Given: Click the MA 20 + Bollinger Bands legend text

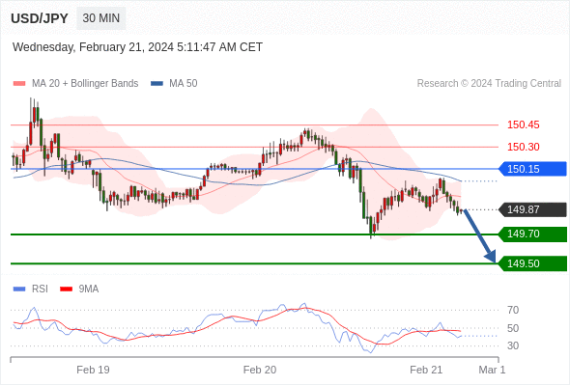Looking at the screenshot, I should pos(85,84).
